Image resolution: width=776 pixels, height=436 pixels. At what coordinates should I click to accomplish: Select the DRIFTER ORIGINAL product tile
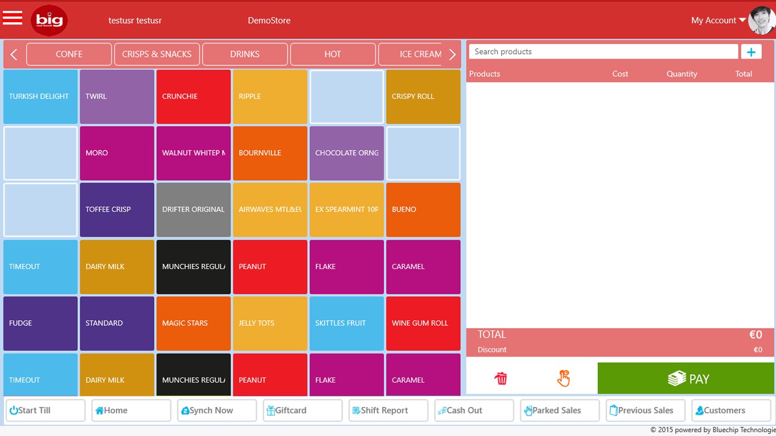pyautogui.click(x=194, y=209)
